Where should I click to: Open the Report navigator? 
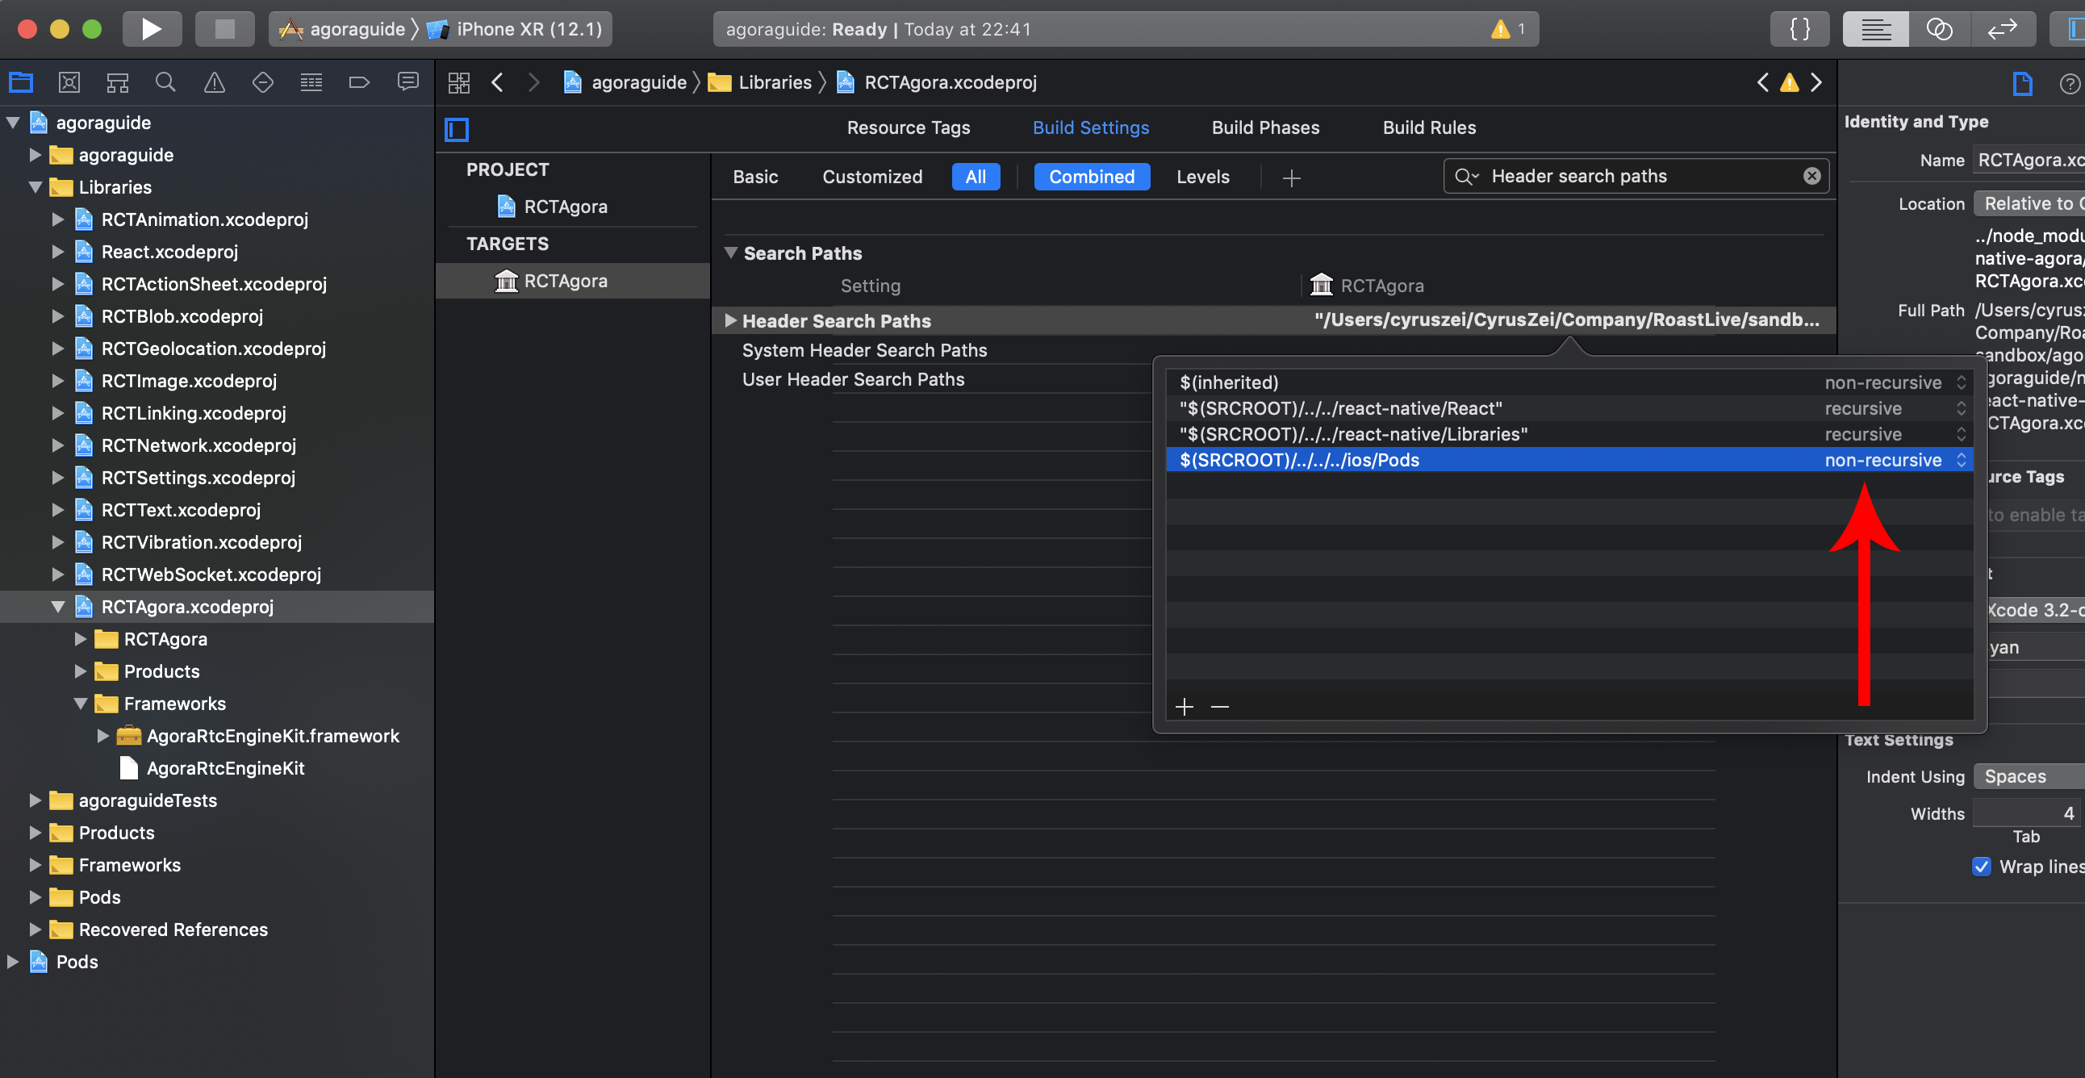coord(408,81)
